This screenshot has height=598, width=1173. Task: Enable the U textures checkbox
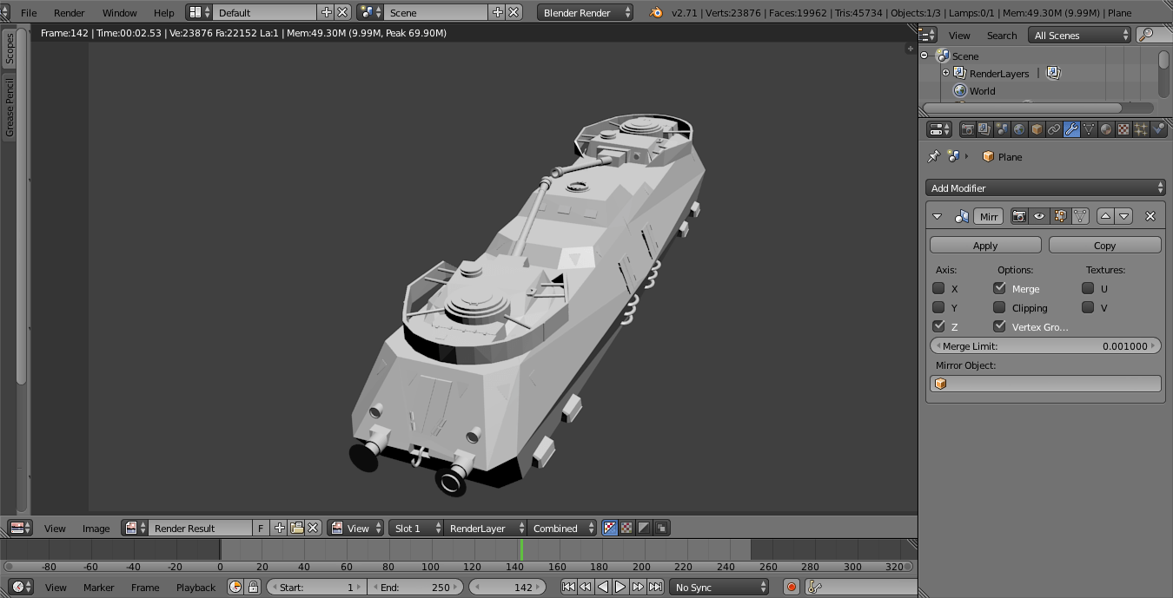[1088, 288]
